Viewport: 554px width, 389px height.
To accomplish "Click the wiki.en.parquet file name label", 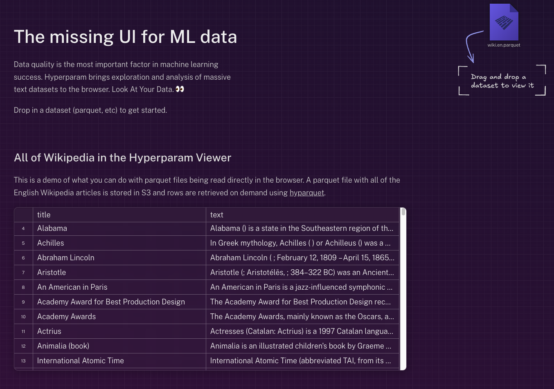I will click(x=504, y=45).
